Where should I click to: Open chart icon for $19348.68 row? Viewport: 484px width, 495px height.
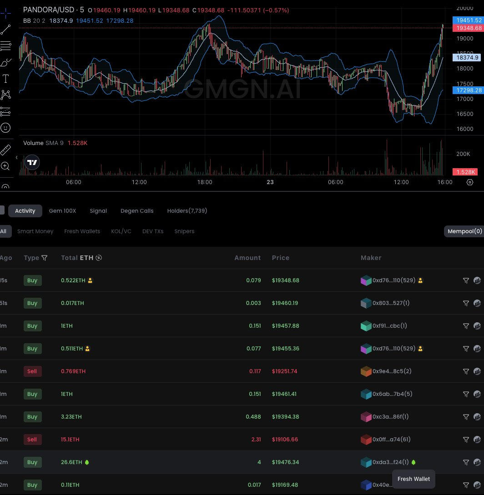(x=477, y=280)
